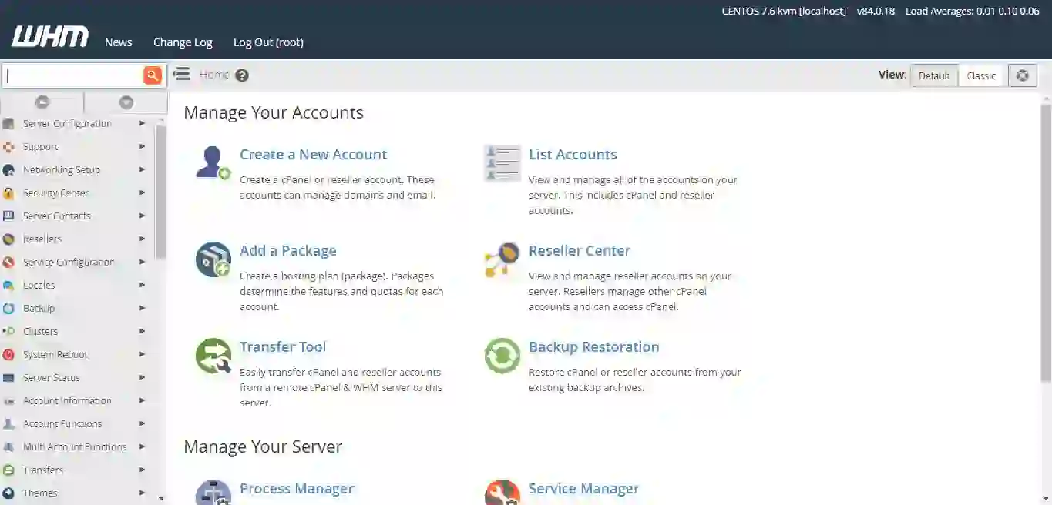
Task: Expand the Resellers arrow
Action: click(x=142, y=239)
